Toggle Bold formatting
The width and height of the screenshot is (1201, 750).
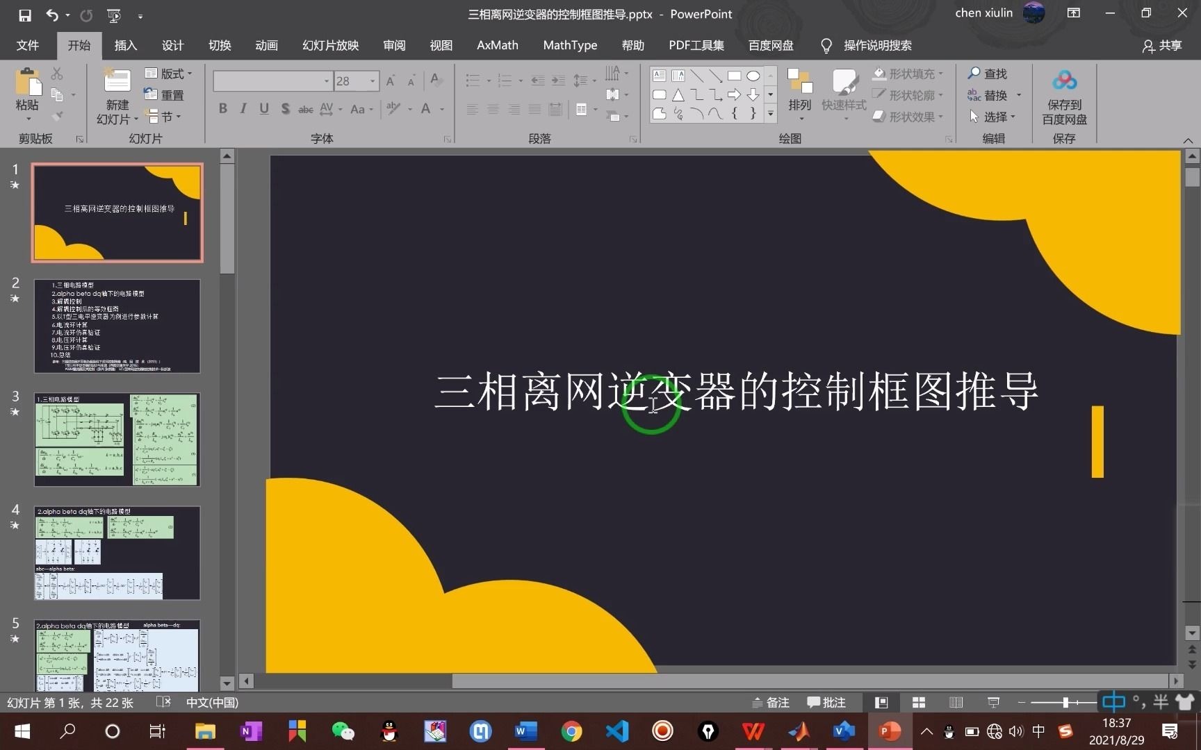point(222,109)
